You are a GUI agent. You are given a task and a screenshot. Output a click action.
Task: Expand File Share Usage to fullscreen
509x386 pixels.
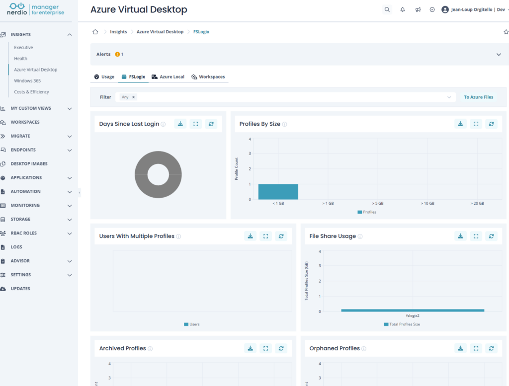[476, 236]
